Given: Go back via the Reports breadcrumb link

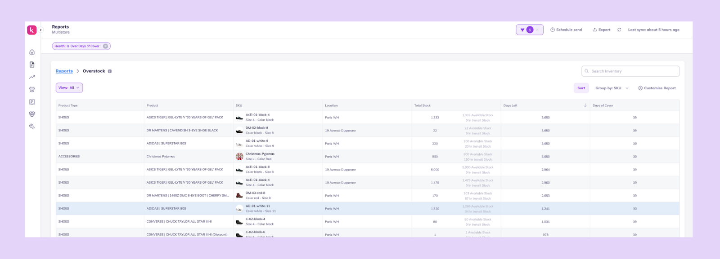Looking at the screenshot, I should [64, 71].
